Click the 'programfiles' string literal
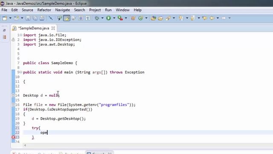Viewport: 273px width, 154px height. [114, 105]
